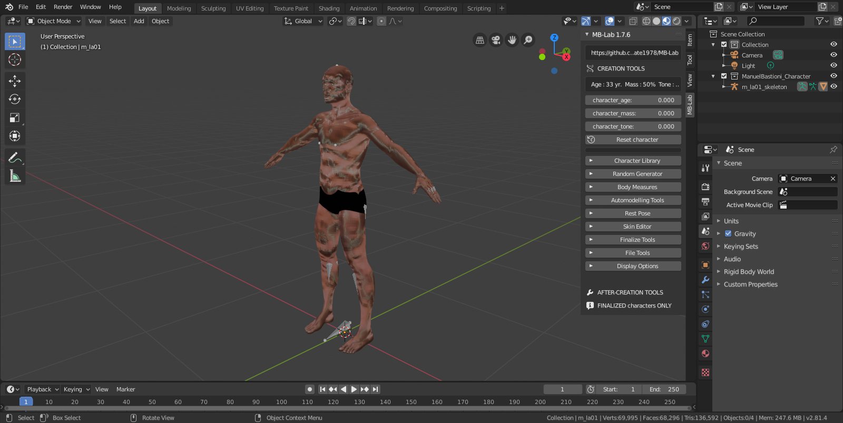Image resolution: width=843 pixels, height=423 pixels.
Task: Choose the Measure tool
Action: tap(15, 176)
